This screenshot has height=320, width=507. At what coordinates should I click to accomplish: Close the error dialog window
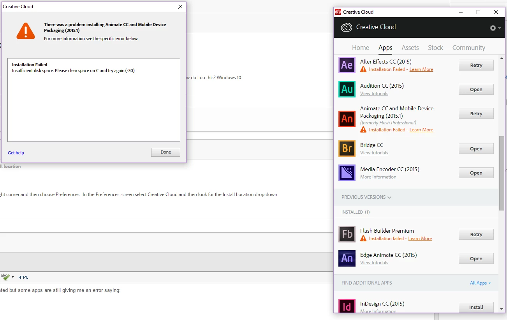pyautogui.click(x=180, y=7)
